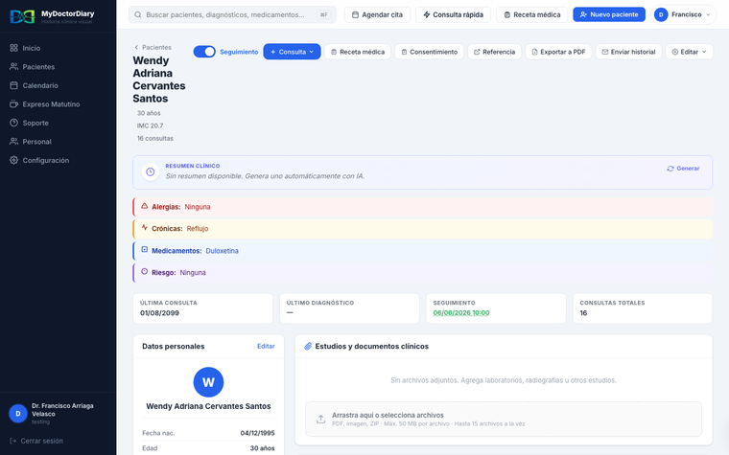Image resolution: width=729 pixels, height=455 pixels.
Task: Click the blue D avatar in top bar
Action: (x=661, y=15)
